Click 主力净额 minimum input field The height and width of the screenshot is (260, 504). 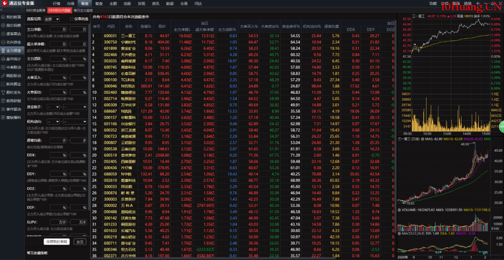pyautogui.click(x=58, y=29)
